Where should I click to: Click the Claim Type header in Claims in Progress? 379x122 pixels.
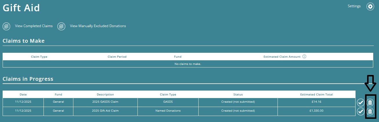tap(168, 94)
